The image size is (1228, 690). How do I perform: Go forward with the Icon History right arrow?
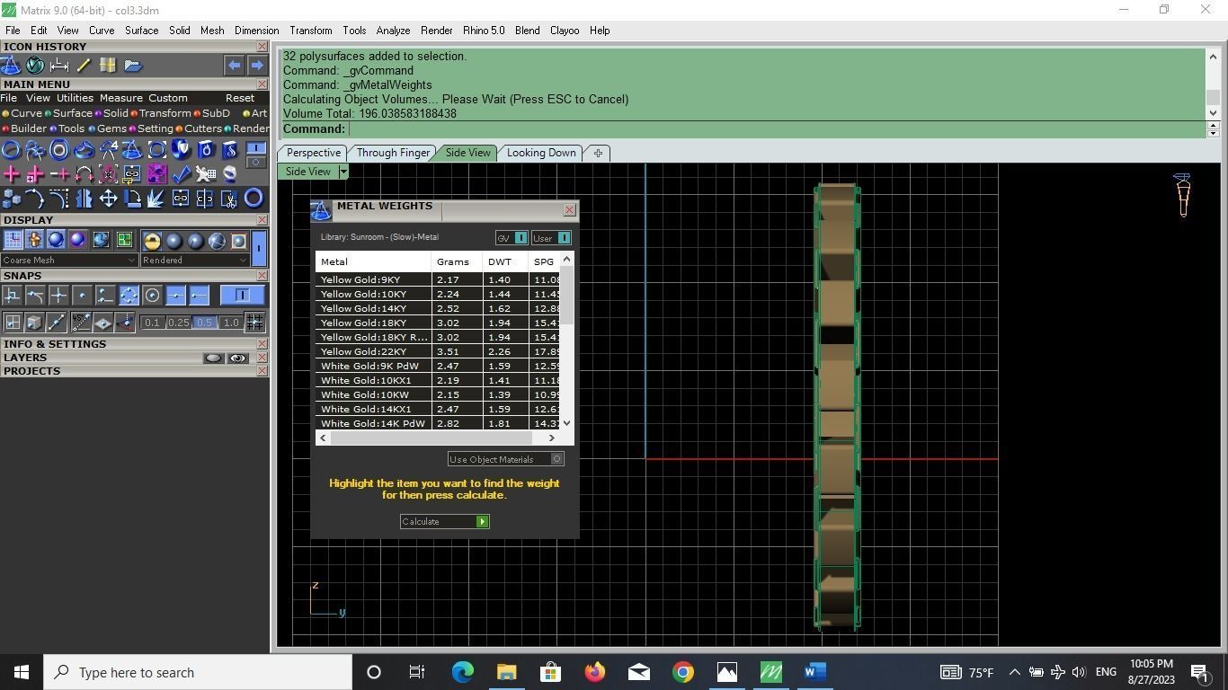257,65
